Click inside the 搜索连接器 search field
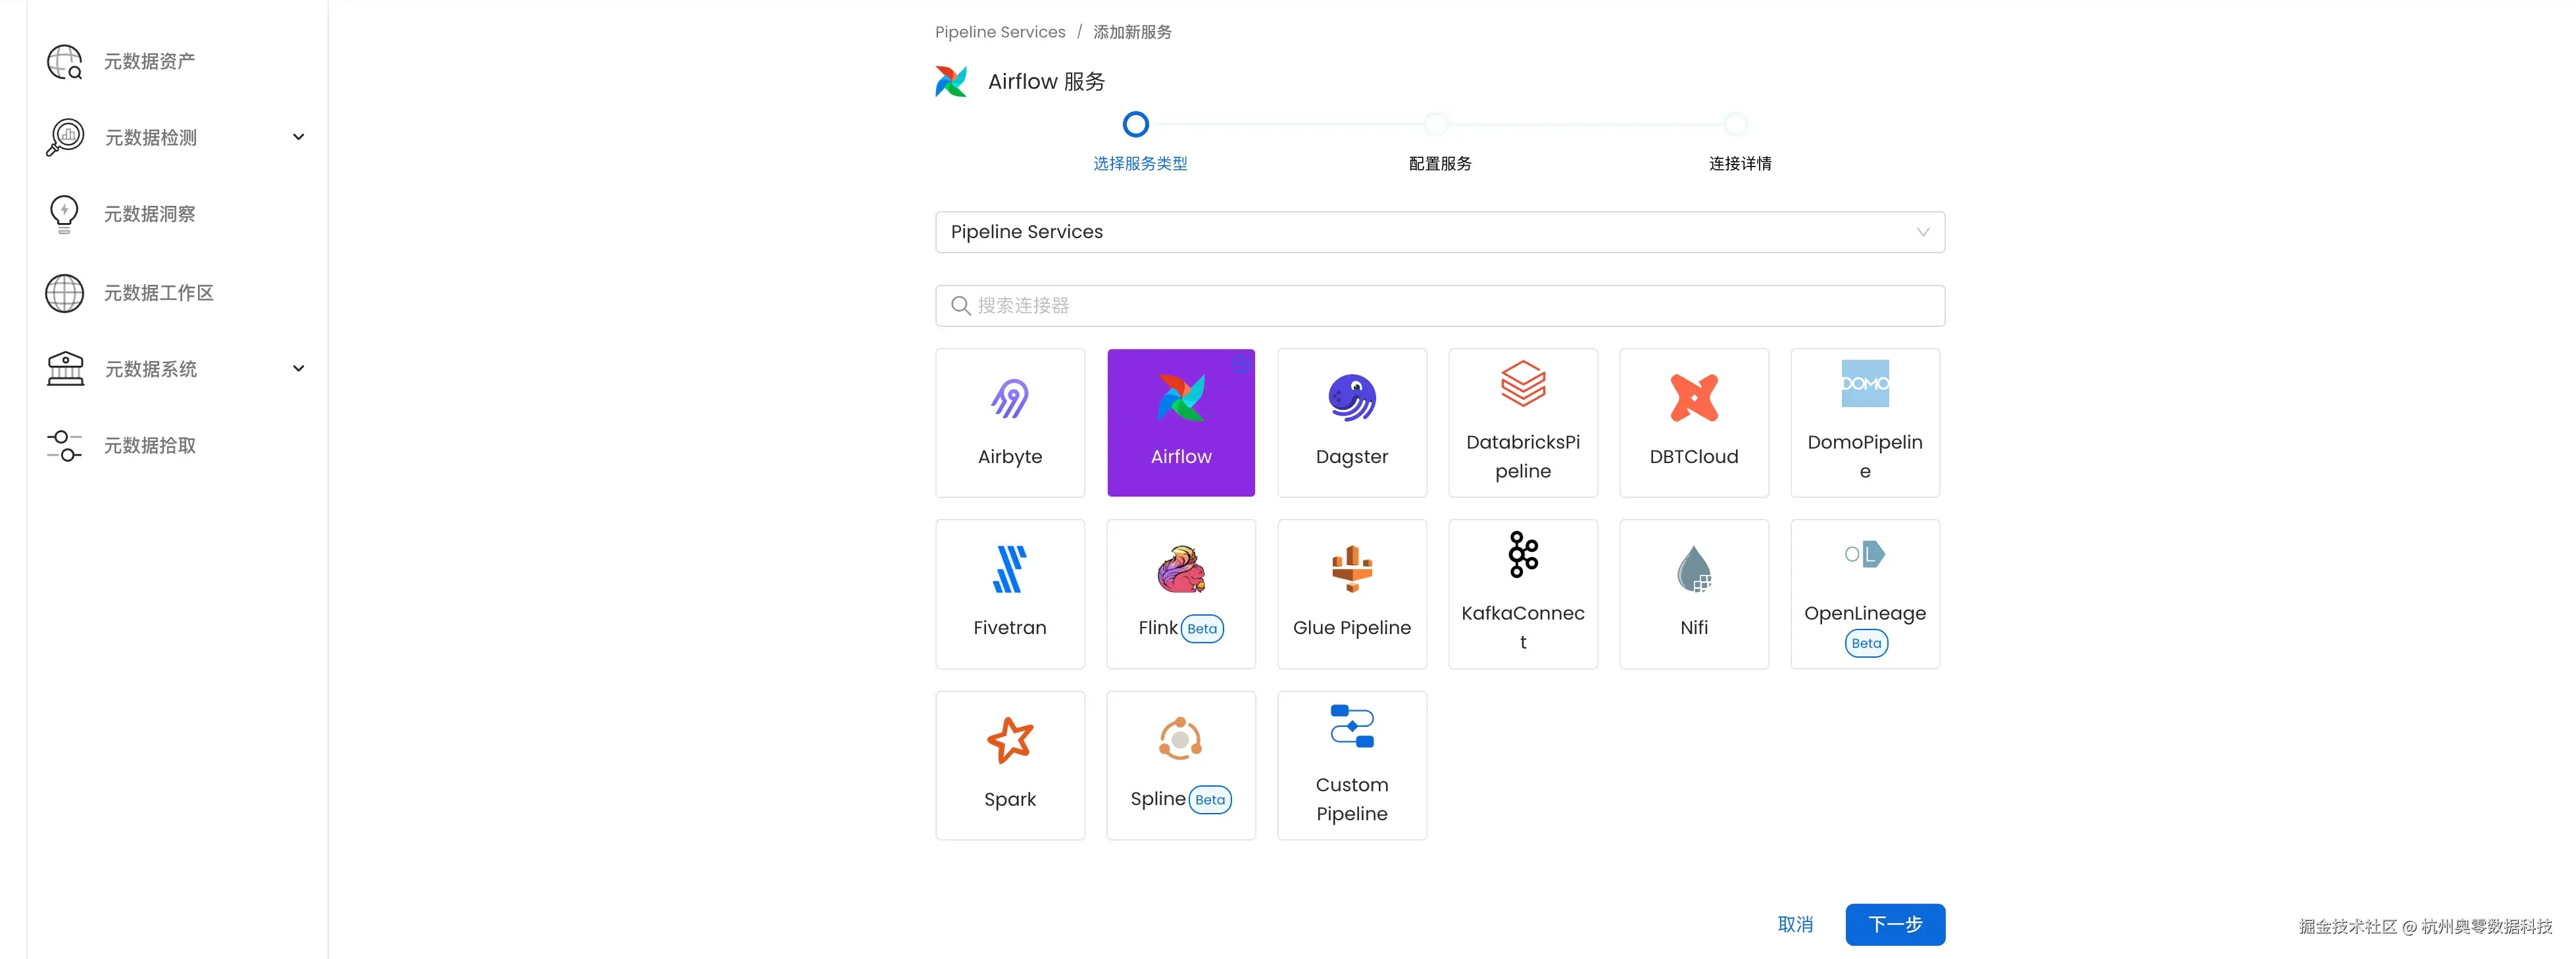 (x=1438, y=305)
